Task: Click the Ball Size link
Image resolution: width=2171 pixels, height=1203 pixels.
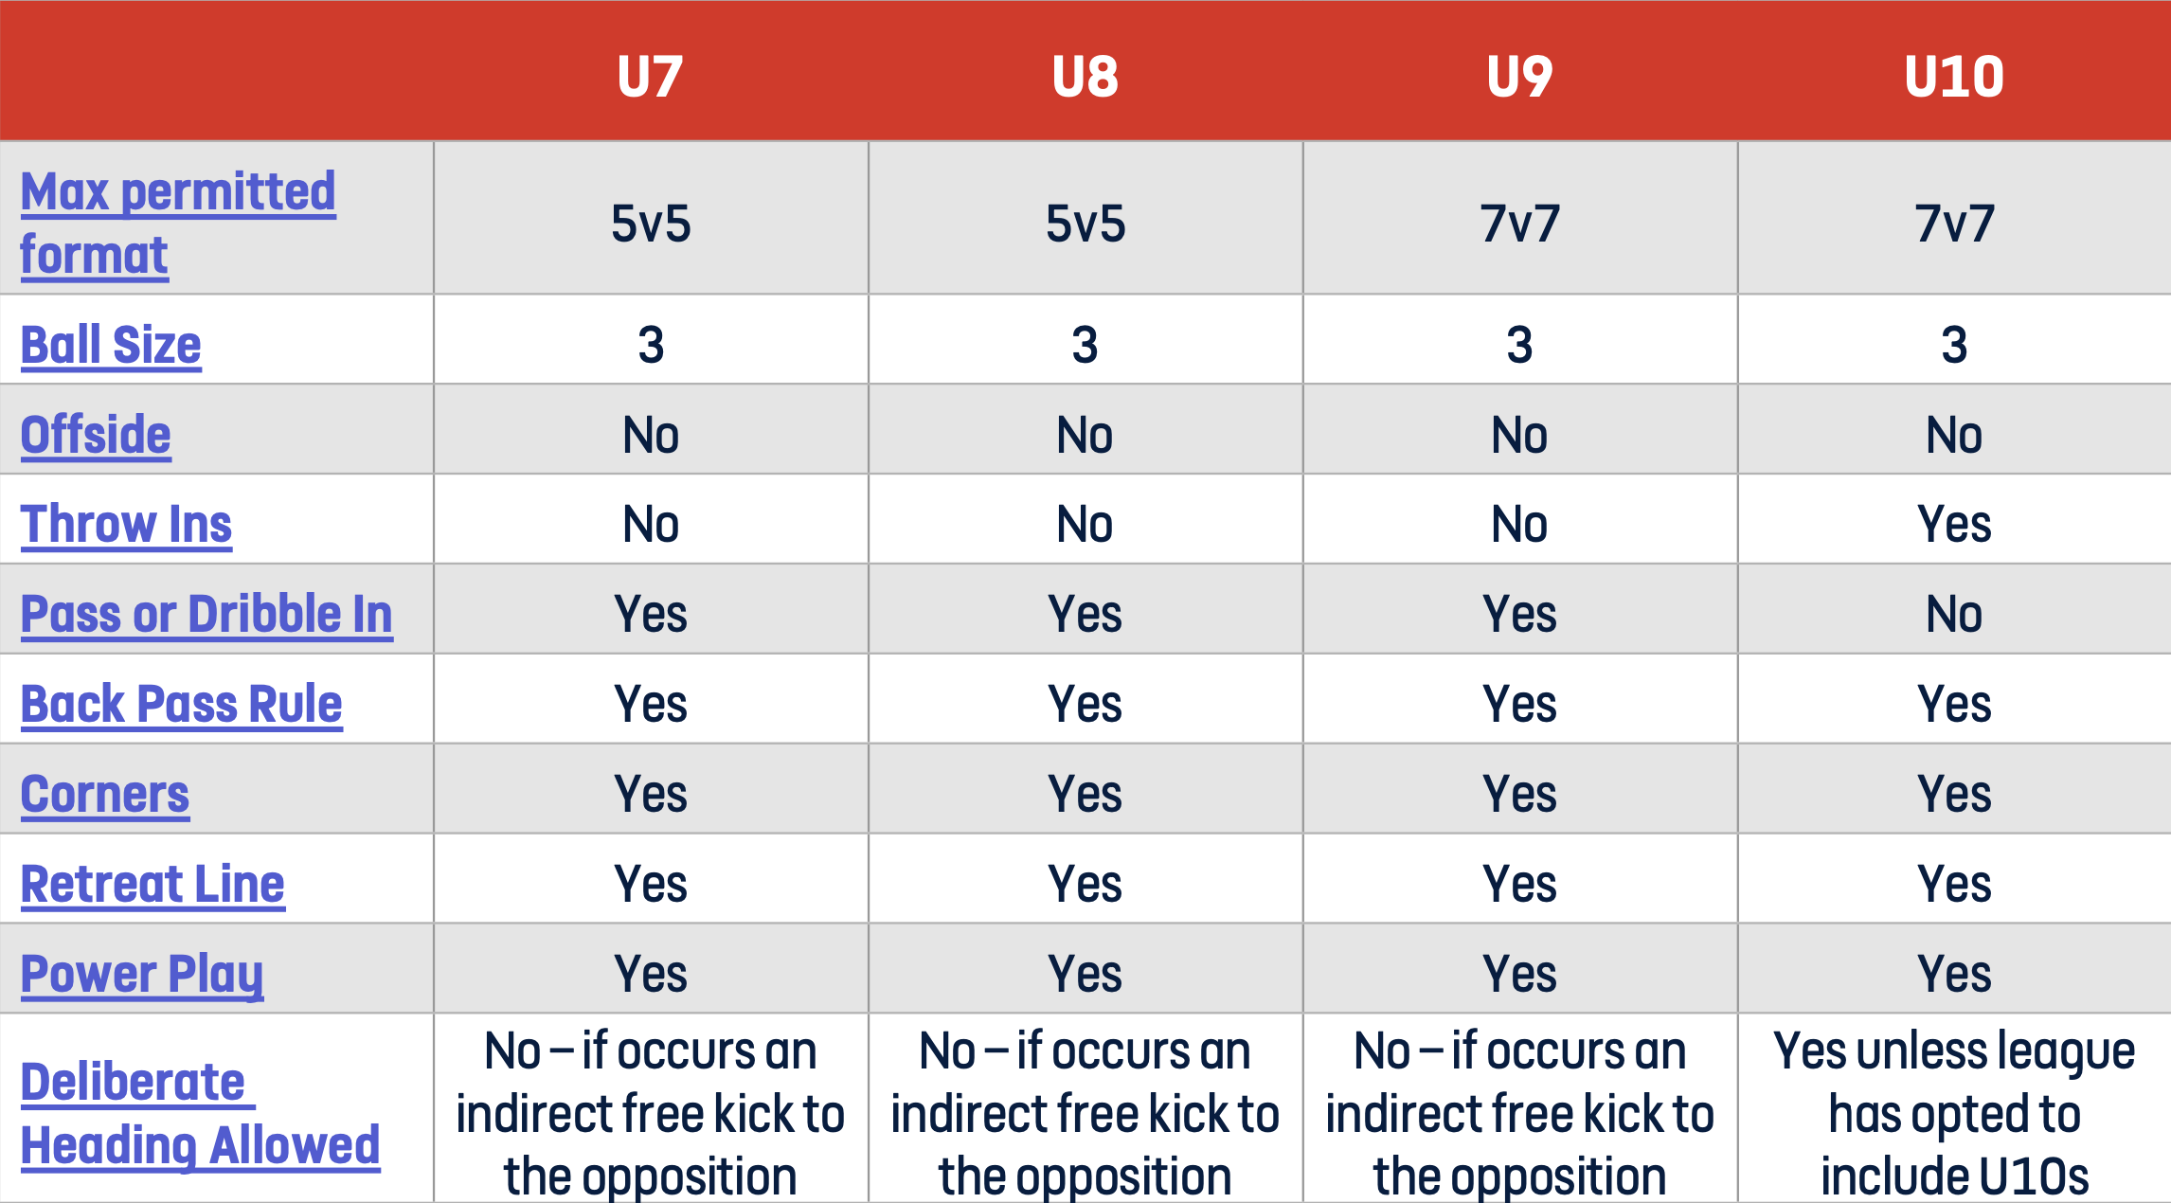Action: [111, 345]
